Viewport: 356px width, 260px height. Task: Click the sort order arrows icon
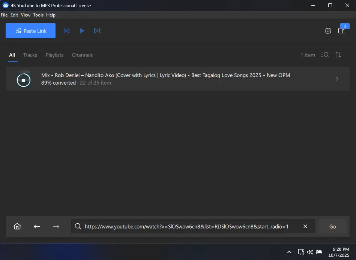click(338, 55)
